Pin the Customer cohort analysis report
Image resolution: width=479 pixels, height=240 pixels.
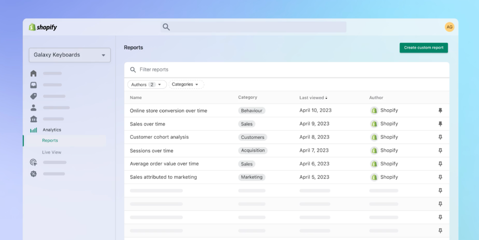tap(440, 137)
